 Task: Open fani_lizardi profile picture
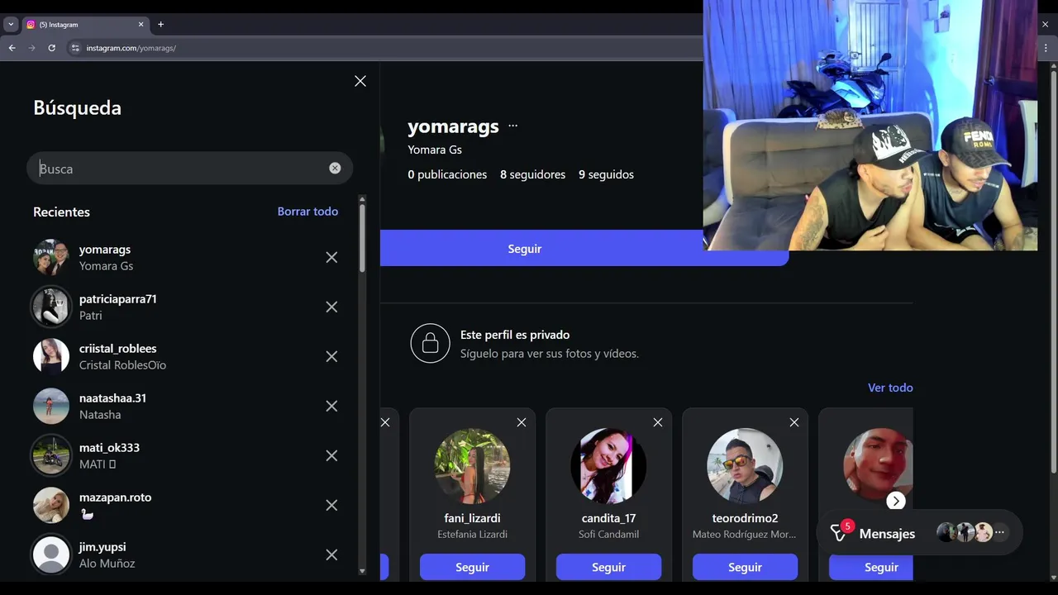(472, 465)
